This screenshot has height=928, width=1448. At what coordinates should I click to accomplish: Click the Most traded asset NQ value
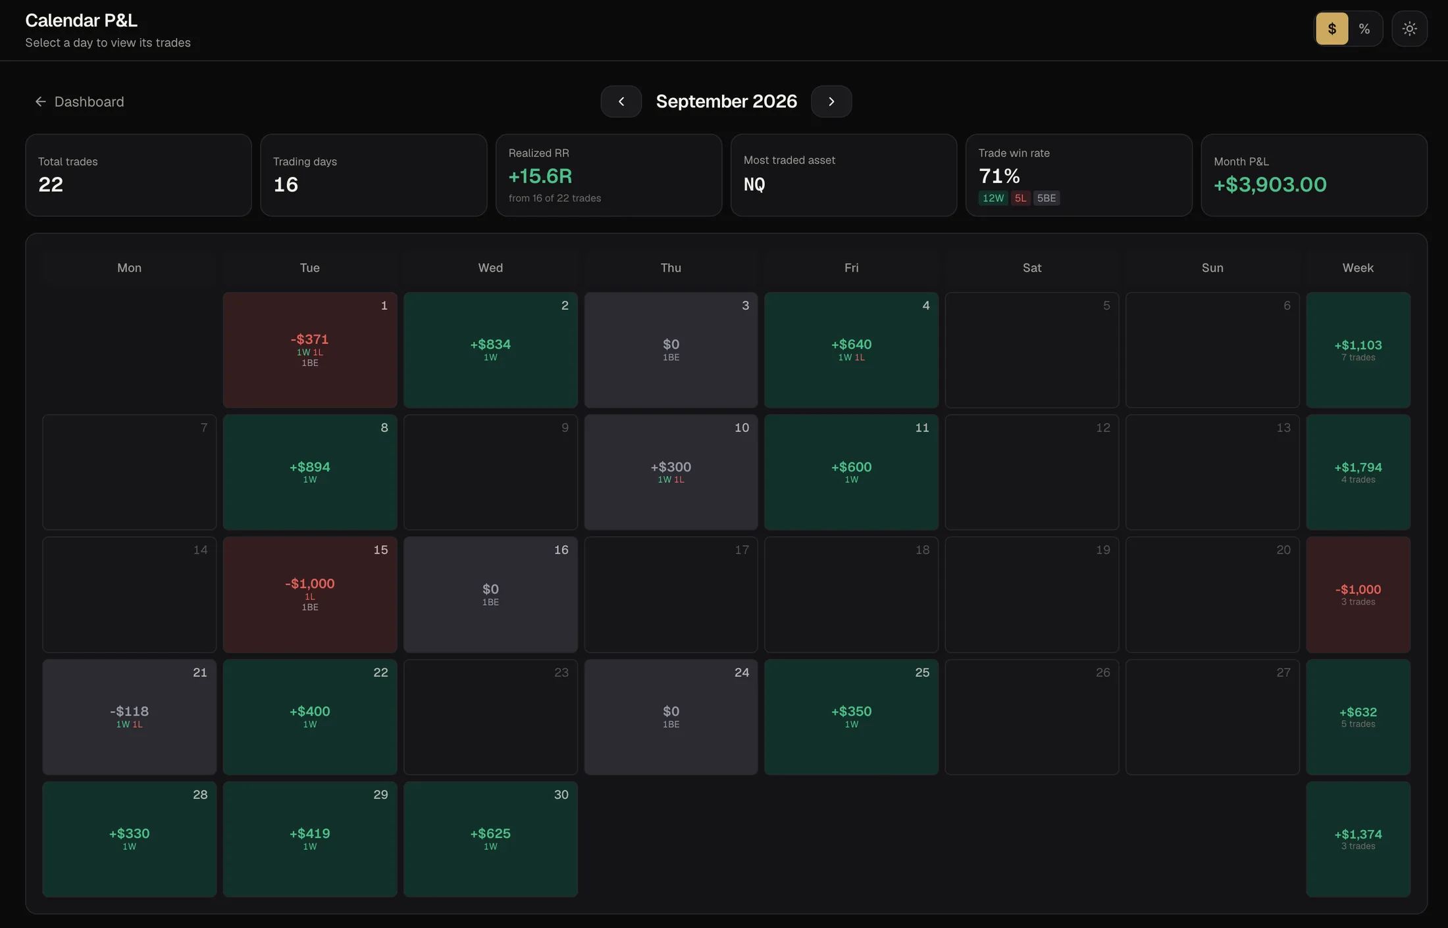pyautogui.click(x=754, y=185)
